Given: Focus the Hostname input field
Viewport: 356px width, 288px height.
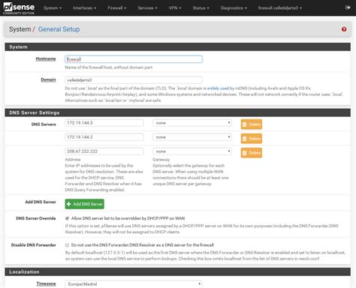Looking at the screenshot, I should [134, 59].
